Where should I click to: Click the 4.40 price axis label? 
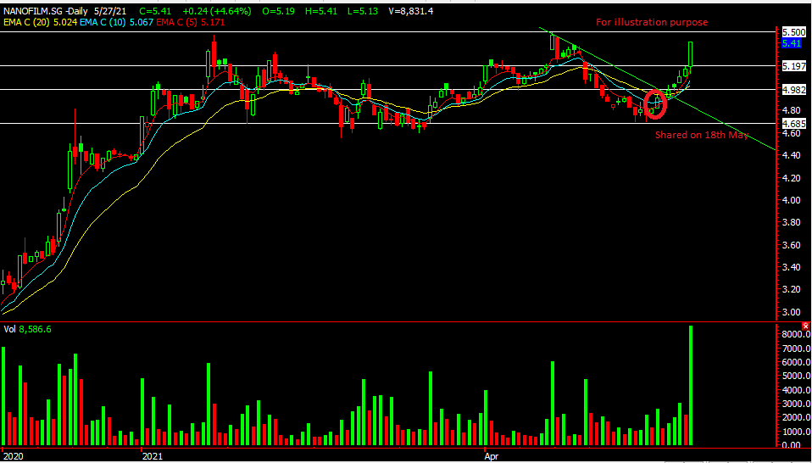[x=793, y=155]
